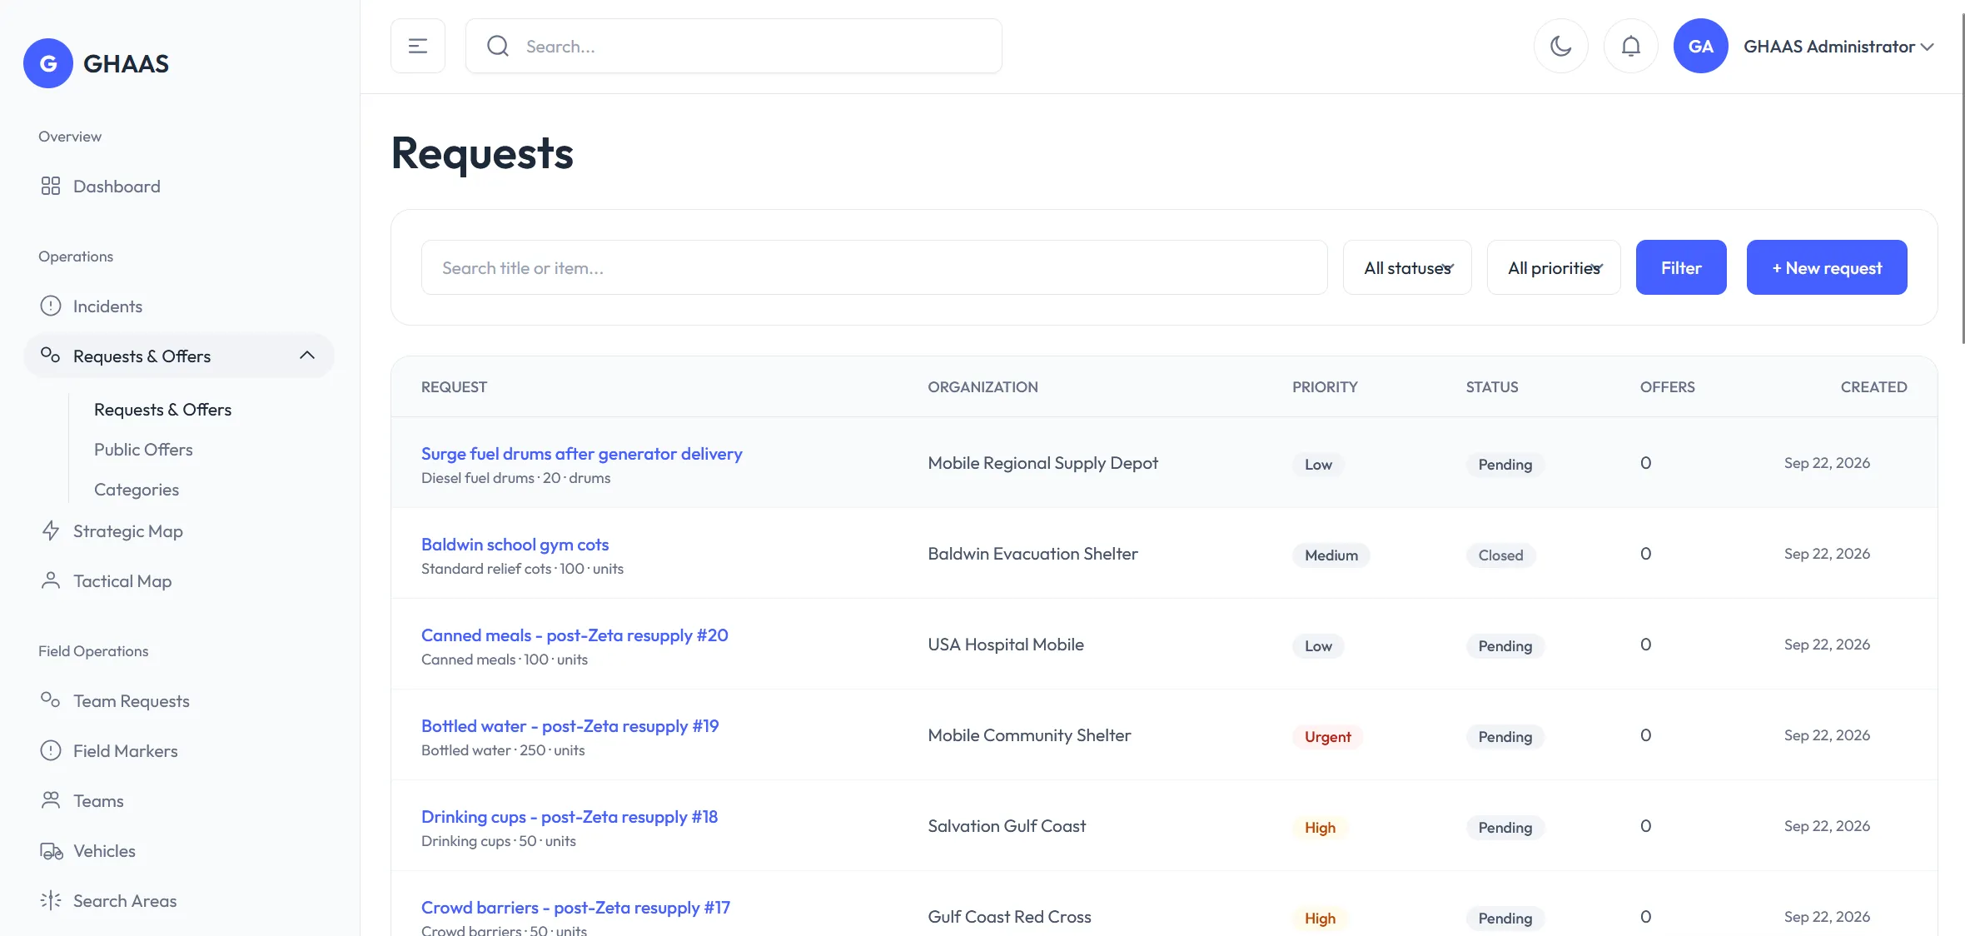
Task: Click the STATUS column header
Action: 1492,387
